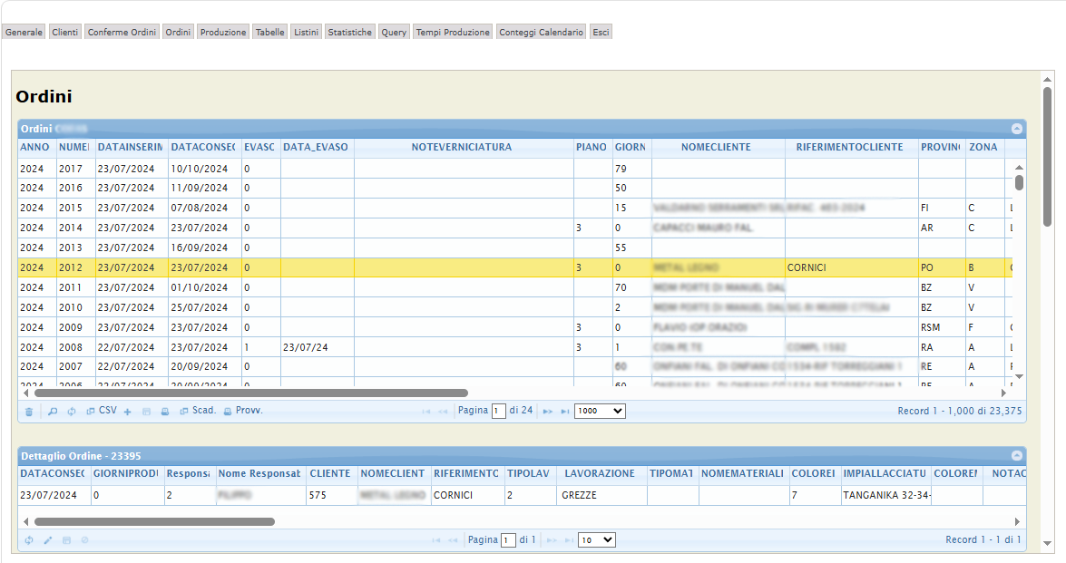Collapse the Dettaglio Ordine panel
Image resolution: width=1066 pixels, height=563 pixels.
(1016, 456)
